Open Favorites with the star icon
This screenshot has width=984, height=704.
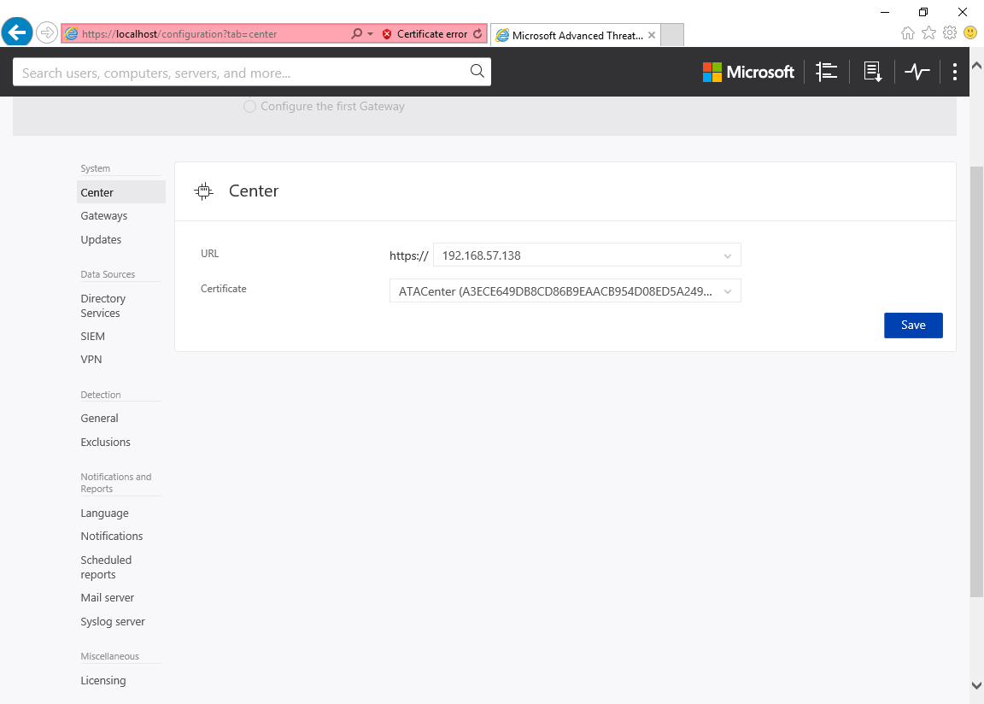pos(928,32)
